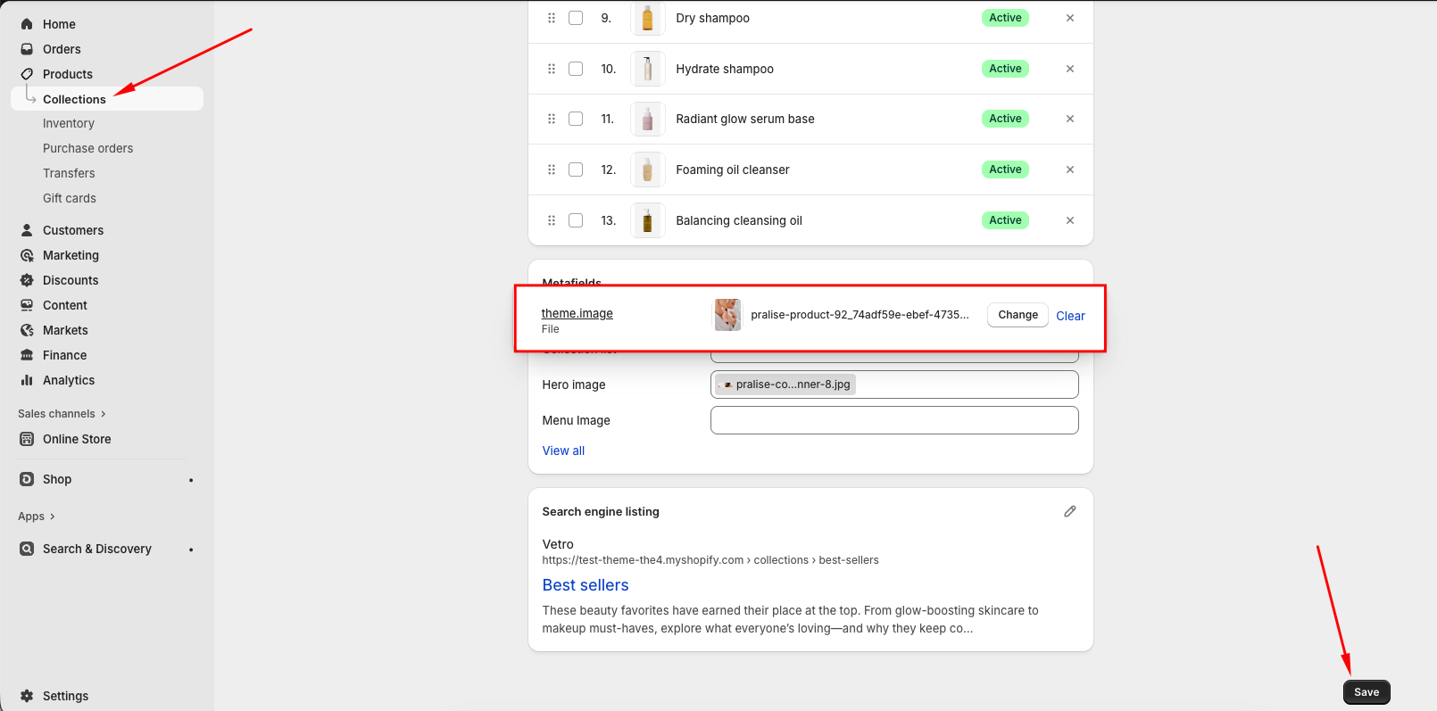1437x711 pixels.
Task: Check the Radiant glow serum base checkbox
Action: tap(576, 119)
